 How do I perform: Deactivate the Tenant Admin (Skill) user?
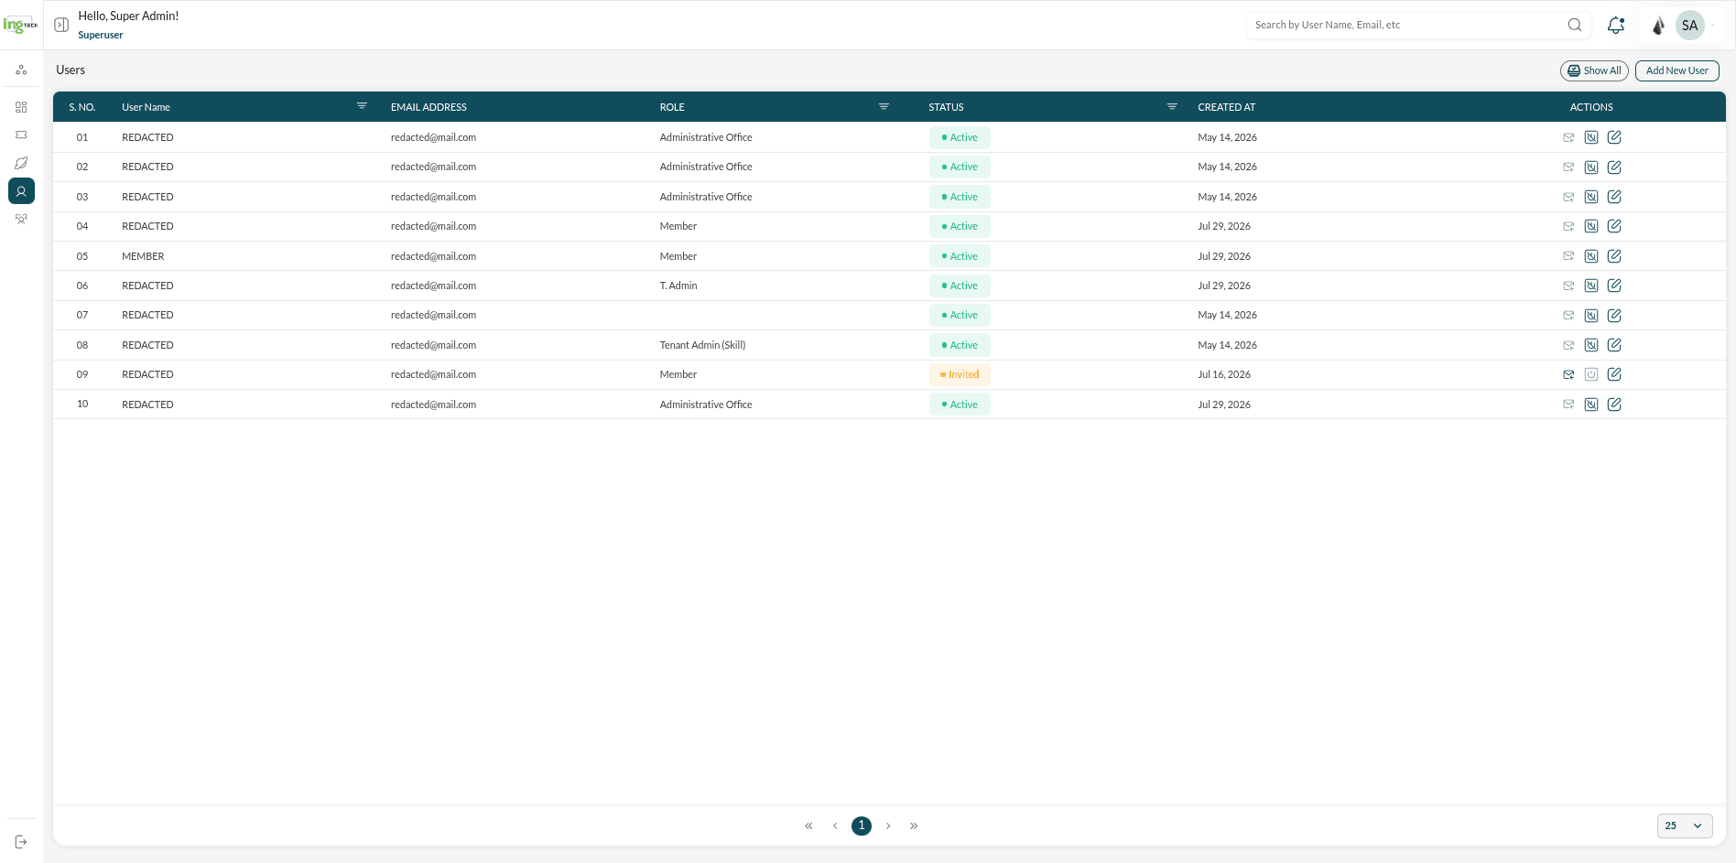pyautogui.click(x=1591, y=345)
